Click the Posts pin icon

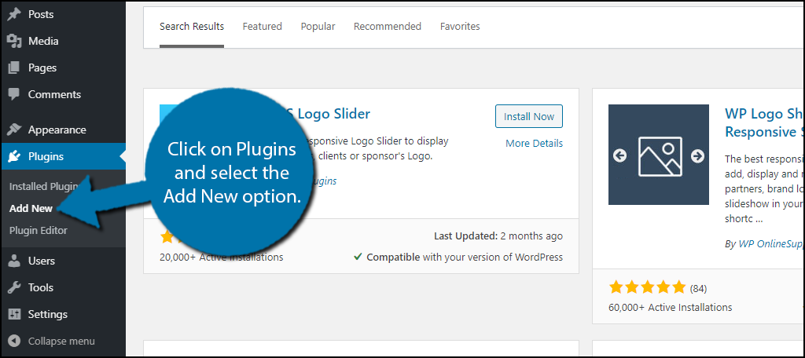pyautogui.click(x=14, y=14)
